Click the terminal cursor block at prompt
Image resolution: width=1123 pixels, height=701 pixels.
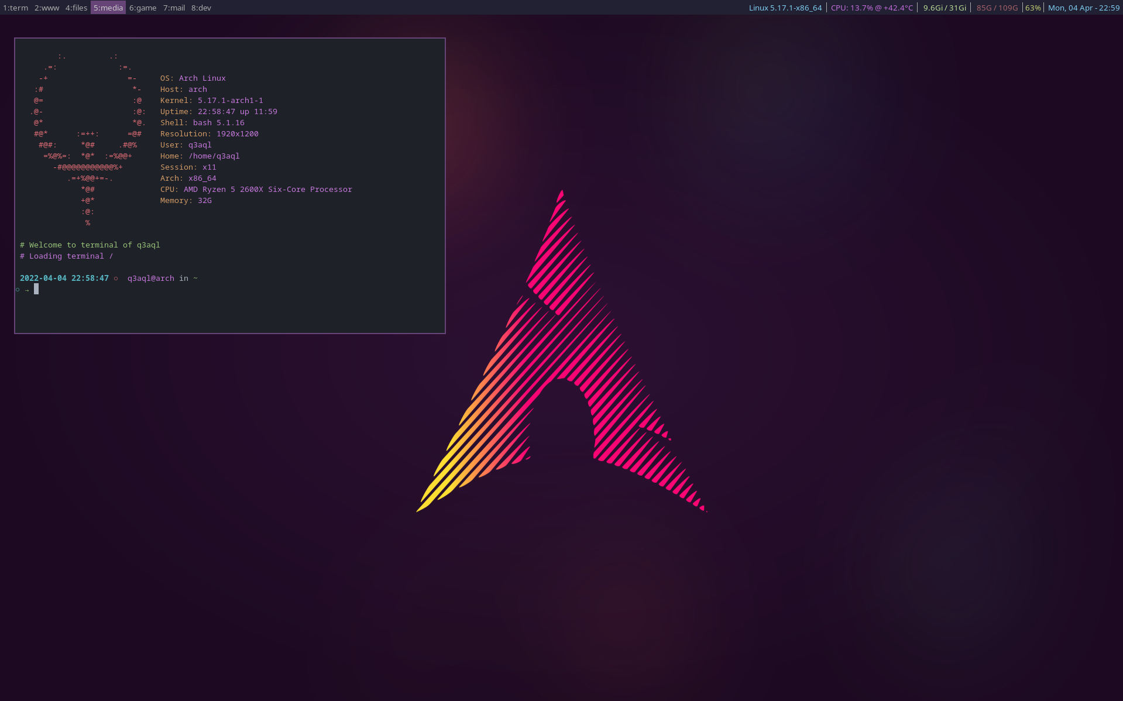(x=36, y=289)
